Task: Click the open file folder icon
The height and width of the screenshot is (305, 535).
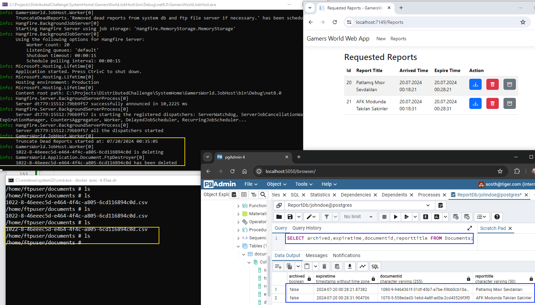Action: [279, 217]
